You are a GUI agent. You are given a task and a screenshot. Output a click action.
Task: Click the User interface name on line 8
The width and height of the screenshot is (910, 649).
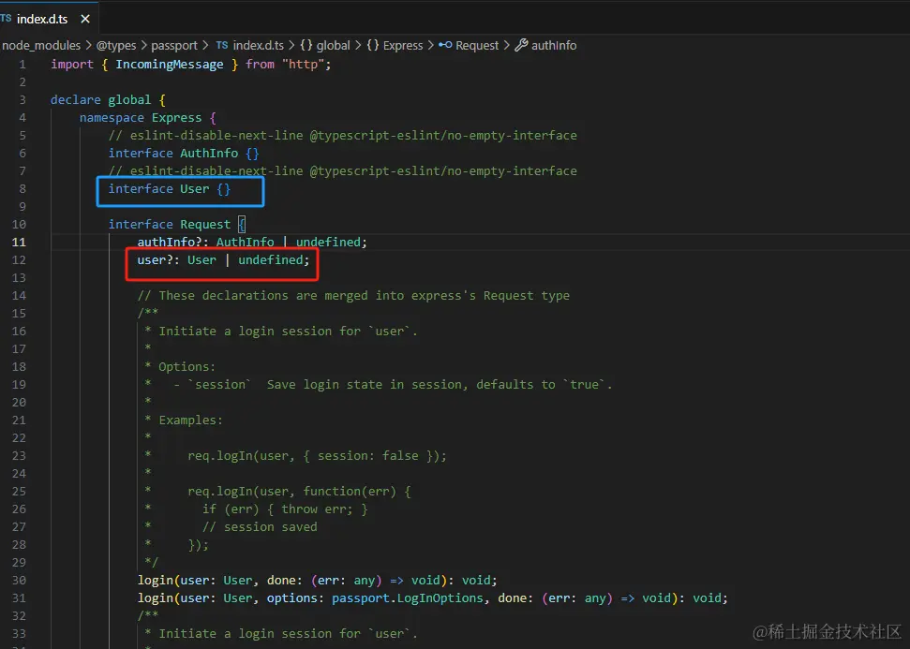194,189
